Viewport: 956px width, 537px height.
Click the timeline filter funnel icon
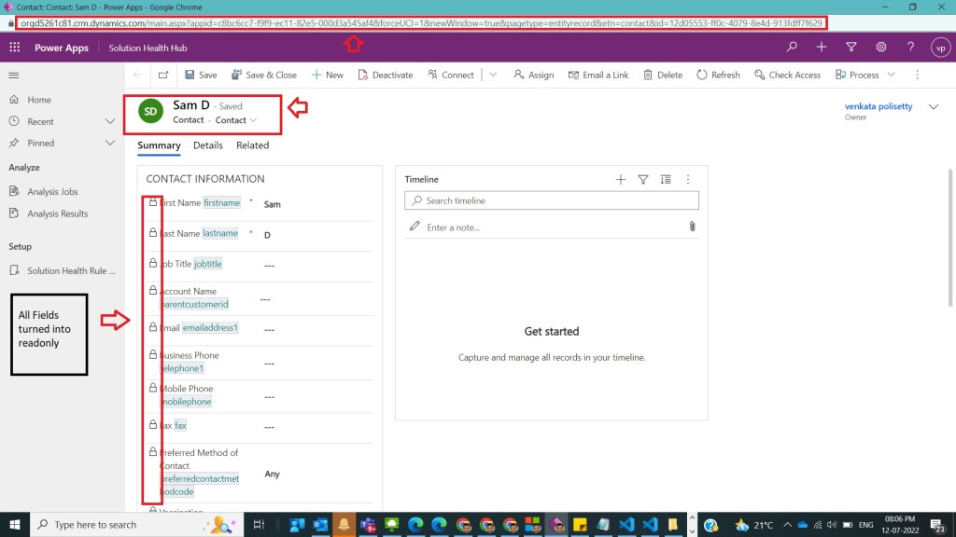click(643, 180)
